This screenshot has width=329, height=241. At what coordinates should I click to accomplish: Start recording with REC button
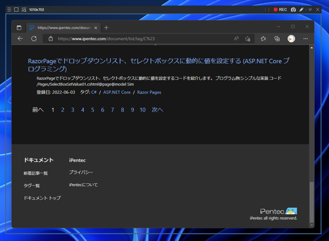pos(280,9)
